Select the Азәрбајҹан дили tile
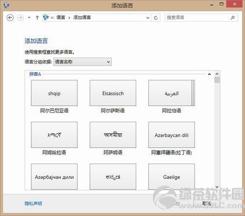 click(54, 177)
